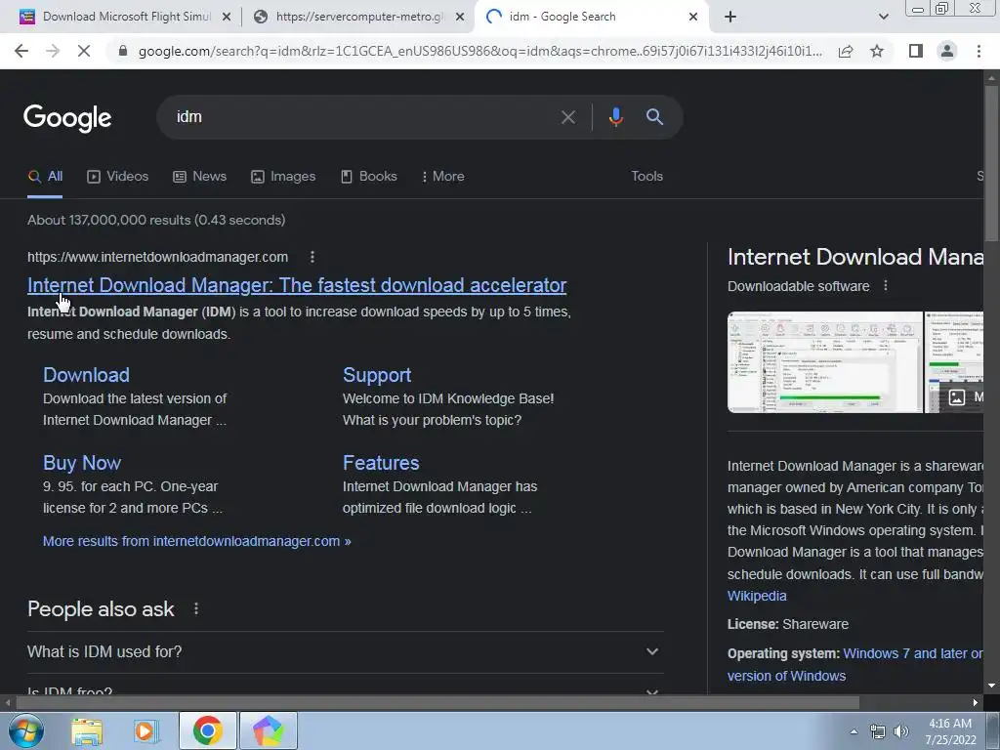Open the Buy Now sitelink
Screen dimensions: 1000x750
click(x=82, y=463)
